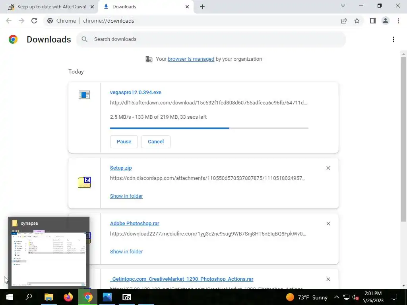Click the Setup.zip archive icon
Image resolution: width=407 pixels, height=305 pixels.
[84, 182]
